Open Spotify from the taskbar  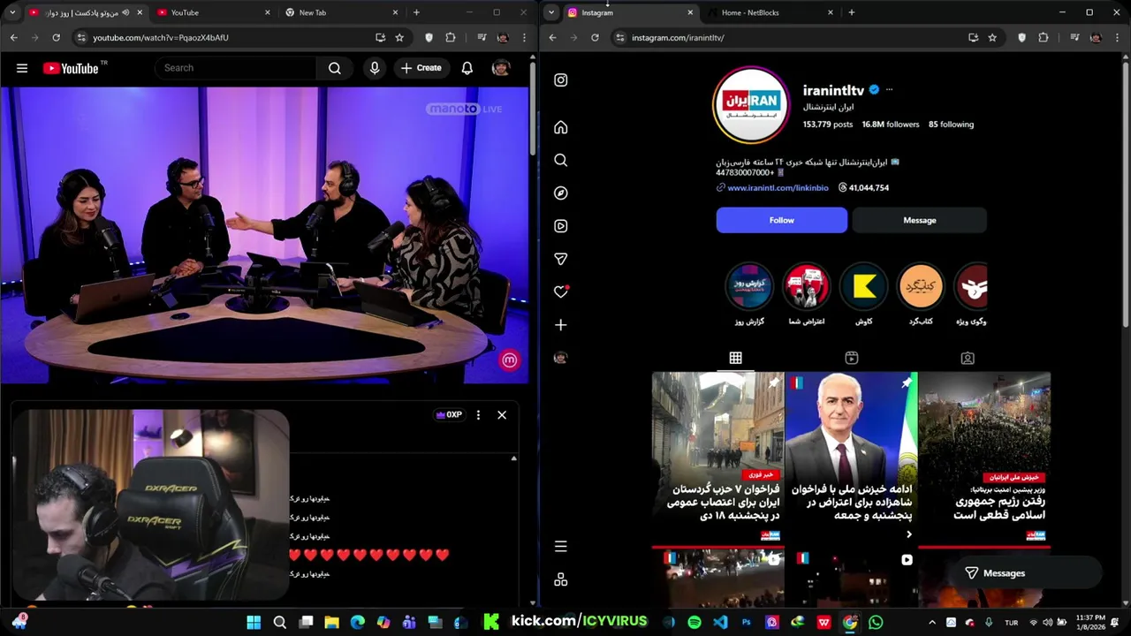pos(695,623)
